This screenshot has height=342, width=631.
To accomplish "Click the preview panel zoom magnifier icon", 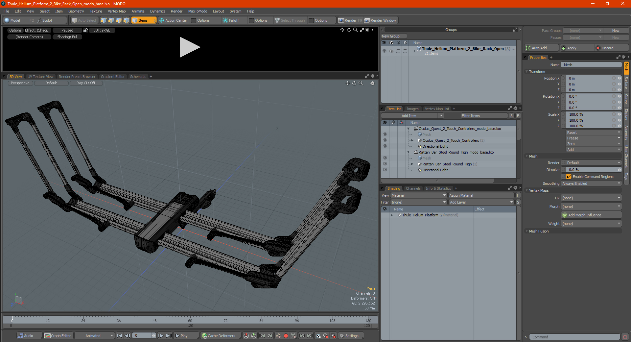I will tap(355, 30).
